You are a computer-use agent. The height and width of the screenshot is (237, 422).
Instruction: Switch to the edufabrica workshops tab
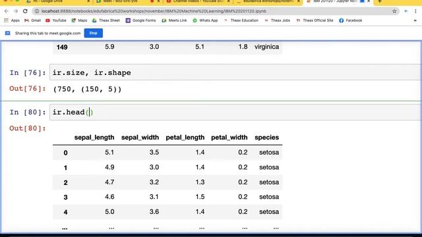coord(268,1)
